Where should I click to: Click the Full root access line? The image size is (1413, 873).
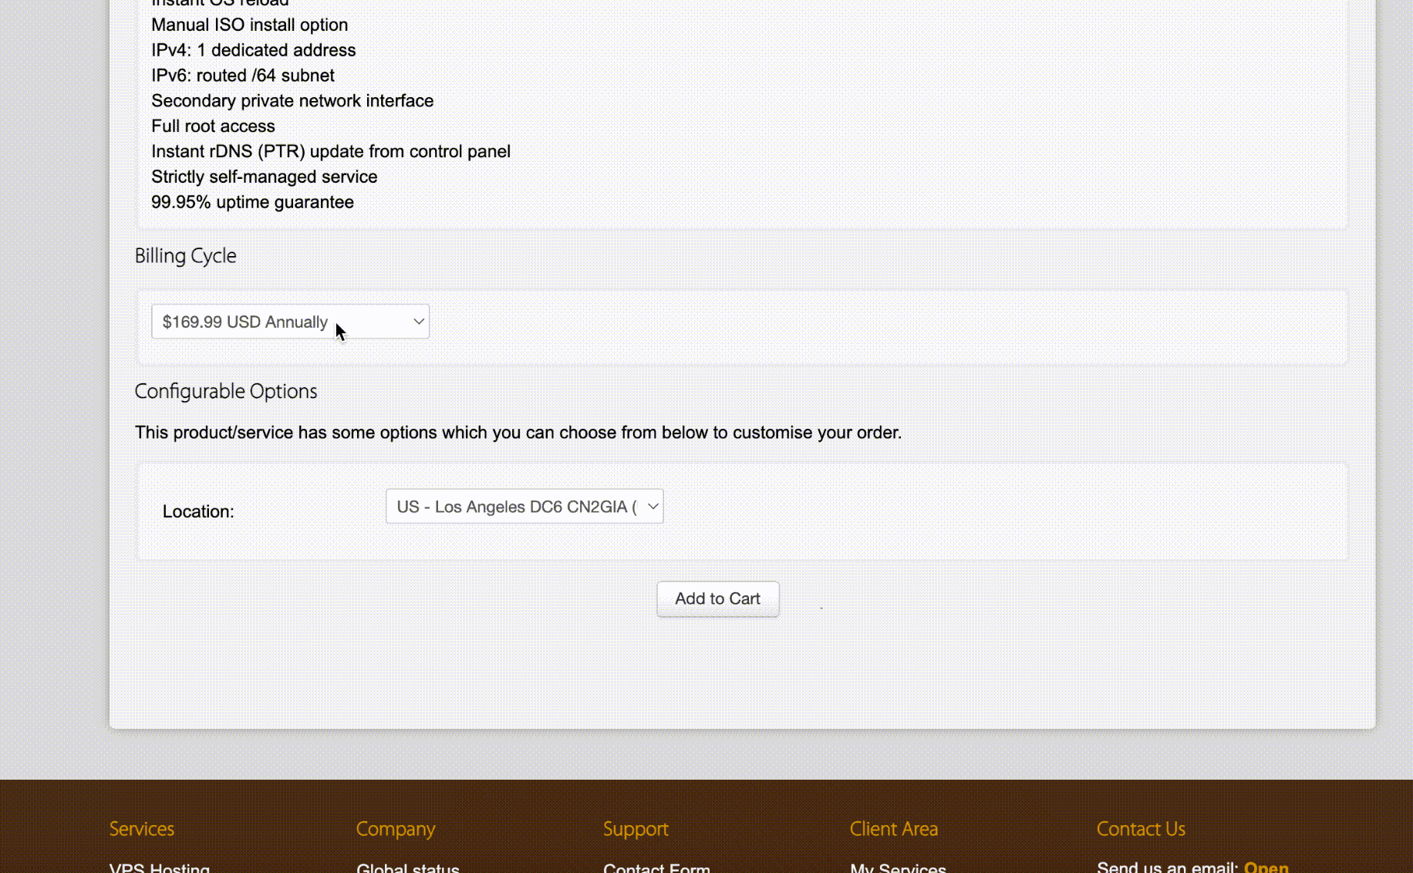coord(213,126)
